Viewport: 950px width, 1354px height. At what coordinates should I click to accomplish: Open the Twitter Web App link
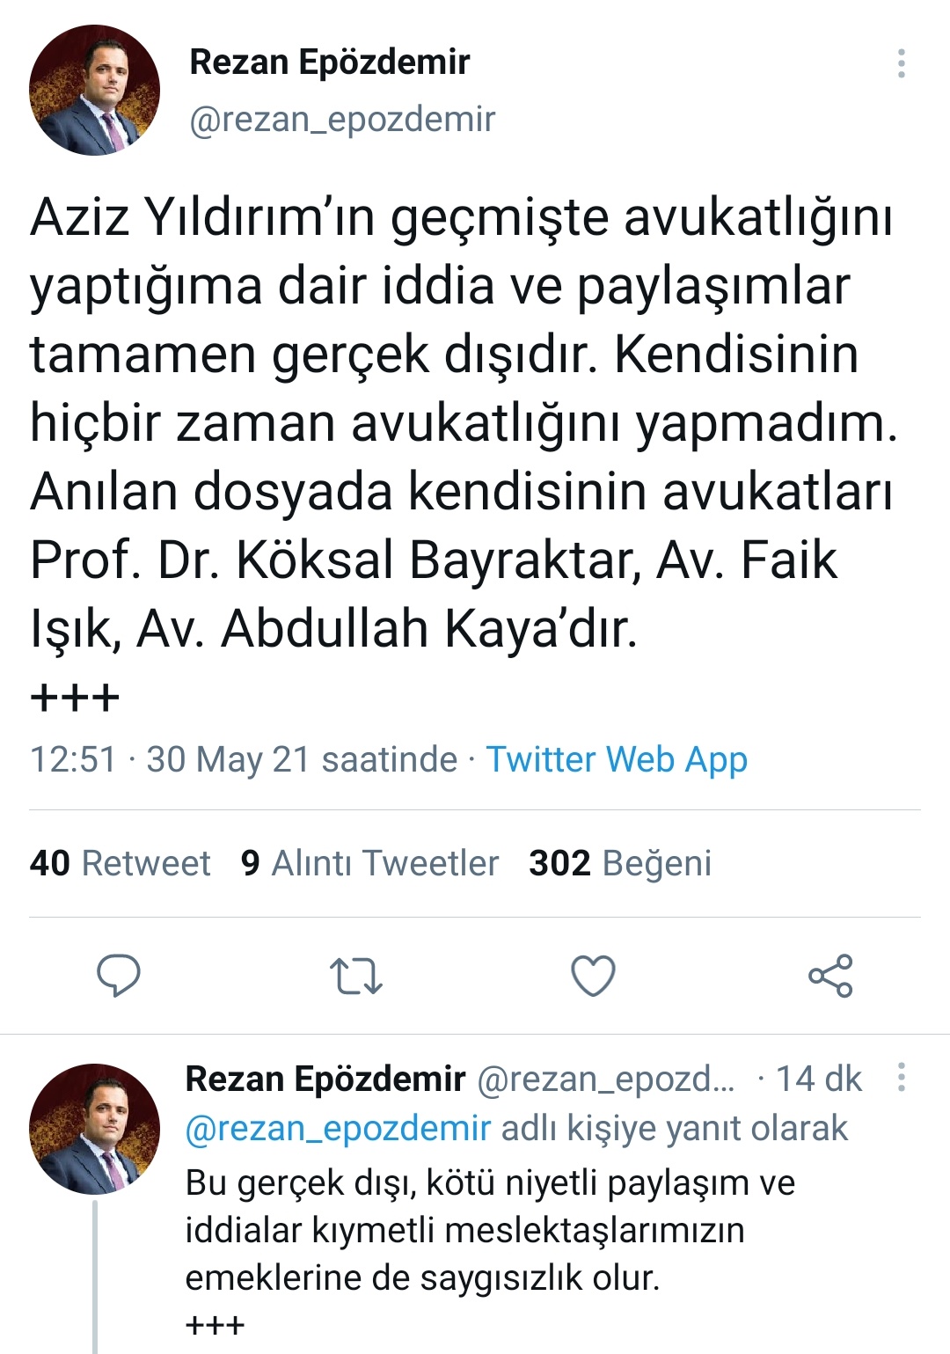[x=617, y=759]
